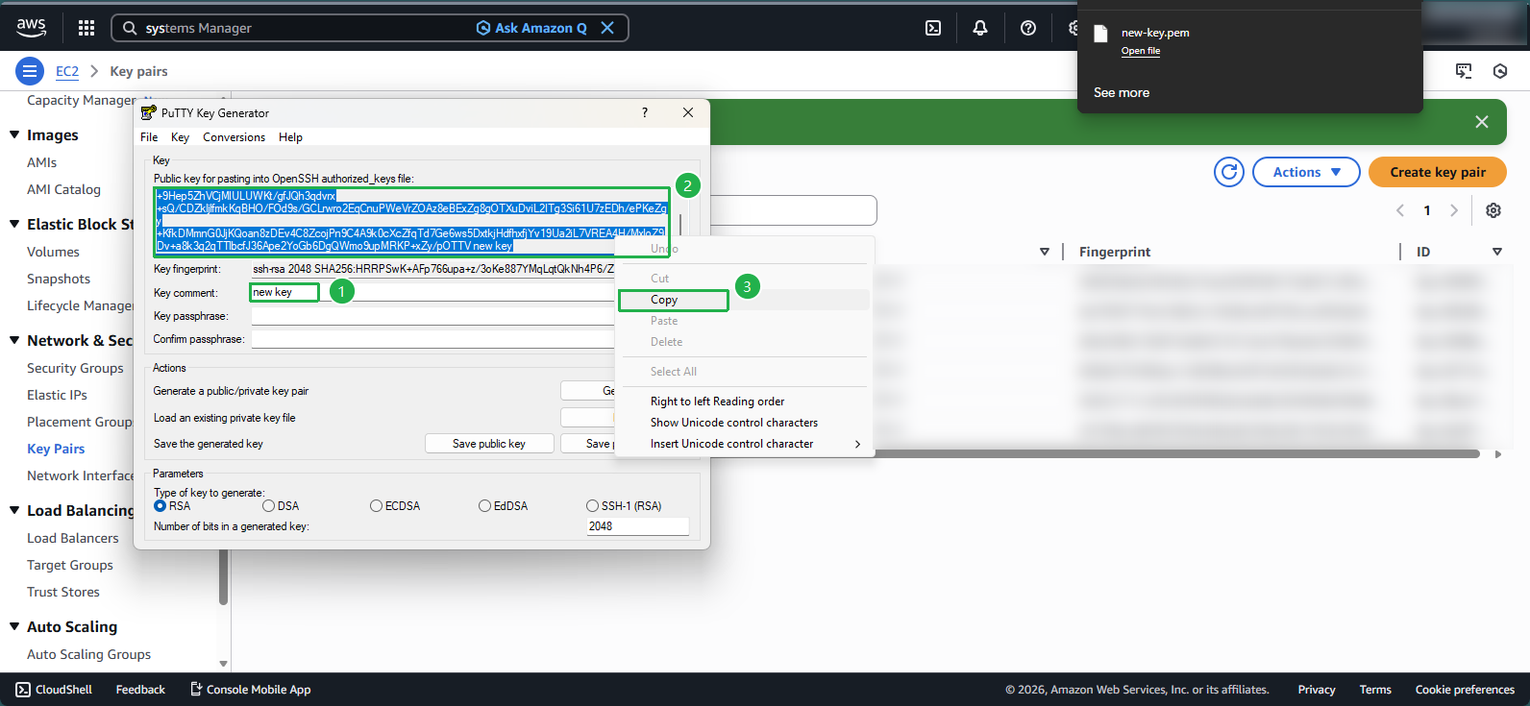This screenshot has height=706, width=1530.
Task: Open PuTTY Key menu
Action: pyautogui.click(x=180, y=137)
